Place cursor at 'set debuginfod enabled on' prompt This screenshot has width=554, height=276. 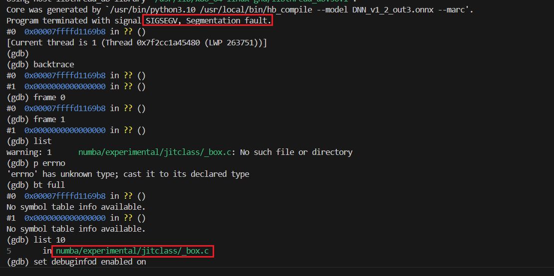point(90,262)
